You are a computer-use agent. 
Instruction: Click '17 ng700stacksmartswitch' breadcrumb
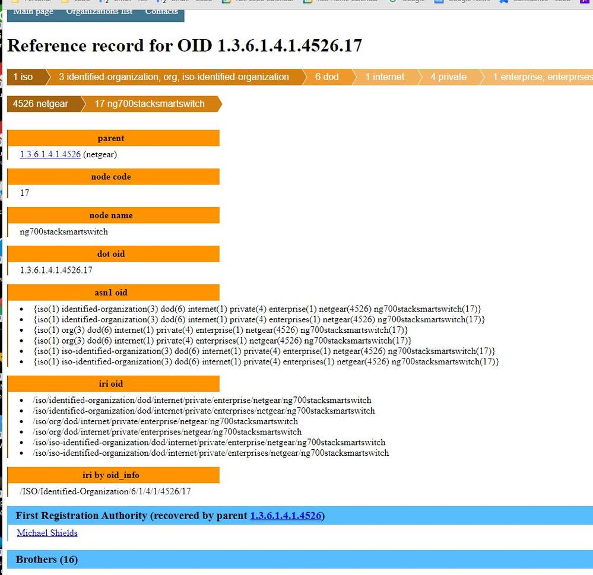click(x=150, y=104)
